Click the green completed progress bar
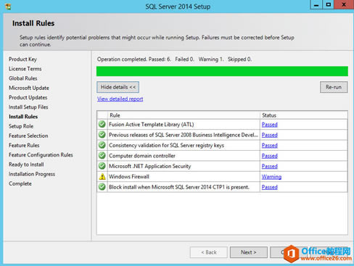 [x=222, y=71]
